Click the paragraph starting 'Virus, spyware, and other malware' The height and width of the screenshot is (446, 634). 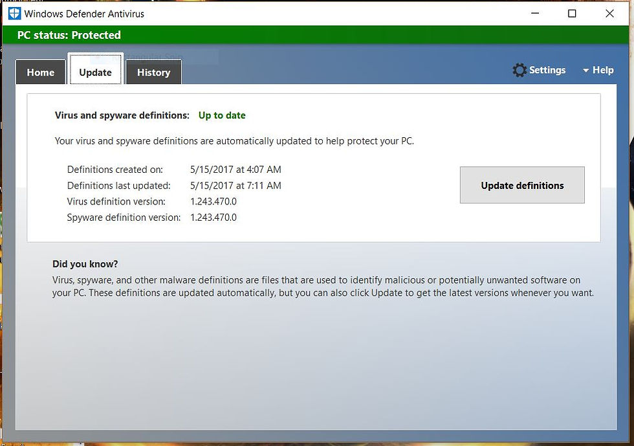pos(323,287)
